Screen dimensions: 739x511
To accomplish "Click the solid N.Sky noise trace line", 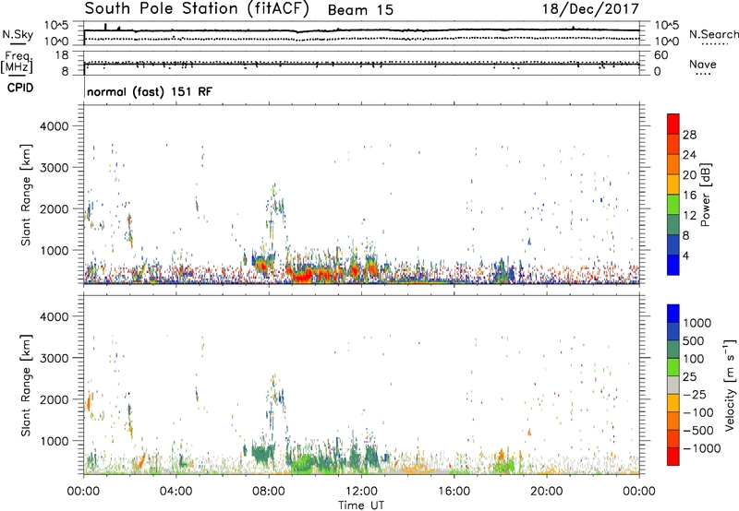I will 361,30.
